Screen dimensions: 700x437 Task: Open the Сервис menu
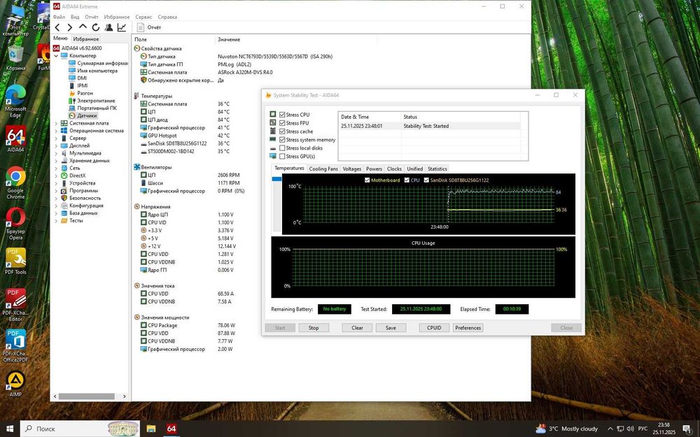(x=143, y=17)
